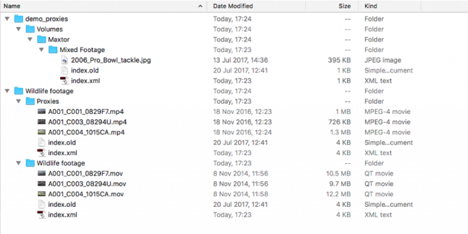Collapse the top-level Wildlife footage folder
Image resolution: width=468 pixels, height=234 pixels.
[x=7, y=91]
